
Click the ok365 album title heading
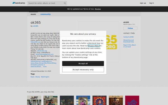coord(36,22)
